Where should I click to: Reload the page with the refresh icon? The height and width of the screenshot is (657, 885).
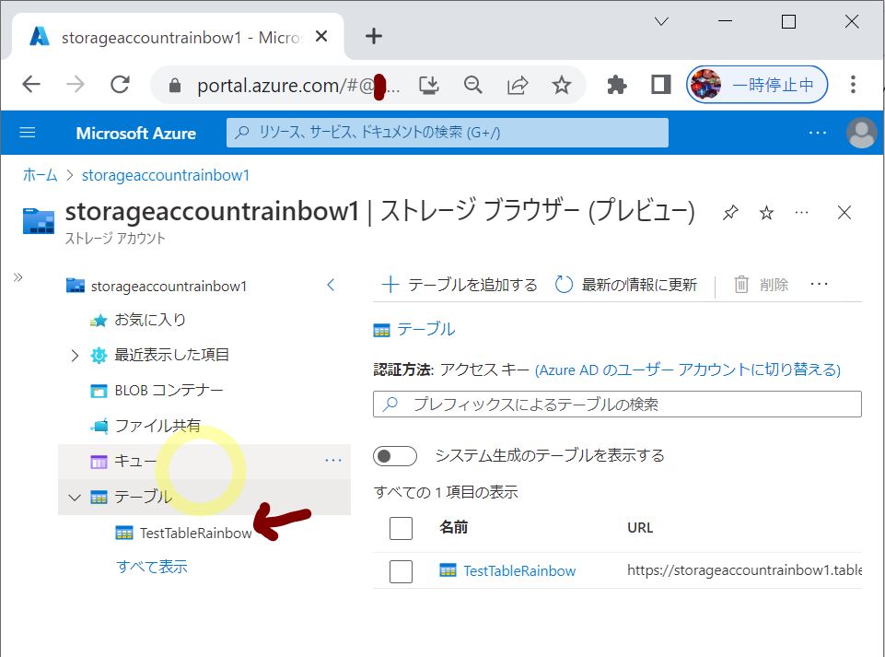tap(120, 85)
